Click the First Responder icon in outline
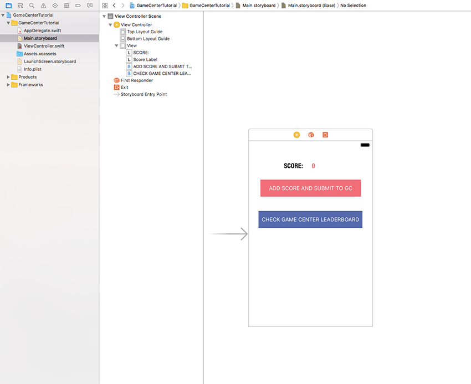This screenshot has width=471, height=384. point(116,80)
